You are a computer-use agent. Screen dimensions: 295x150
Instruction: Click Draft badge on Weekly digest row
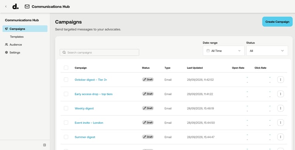[147, 108]
